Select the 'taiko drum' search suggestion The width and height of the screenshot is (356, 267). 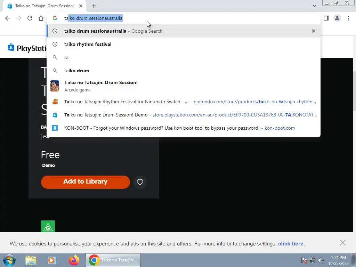(x=184, y=71)
